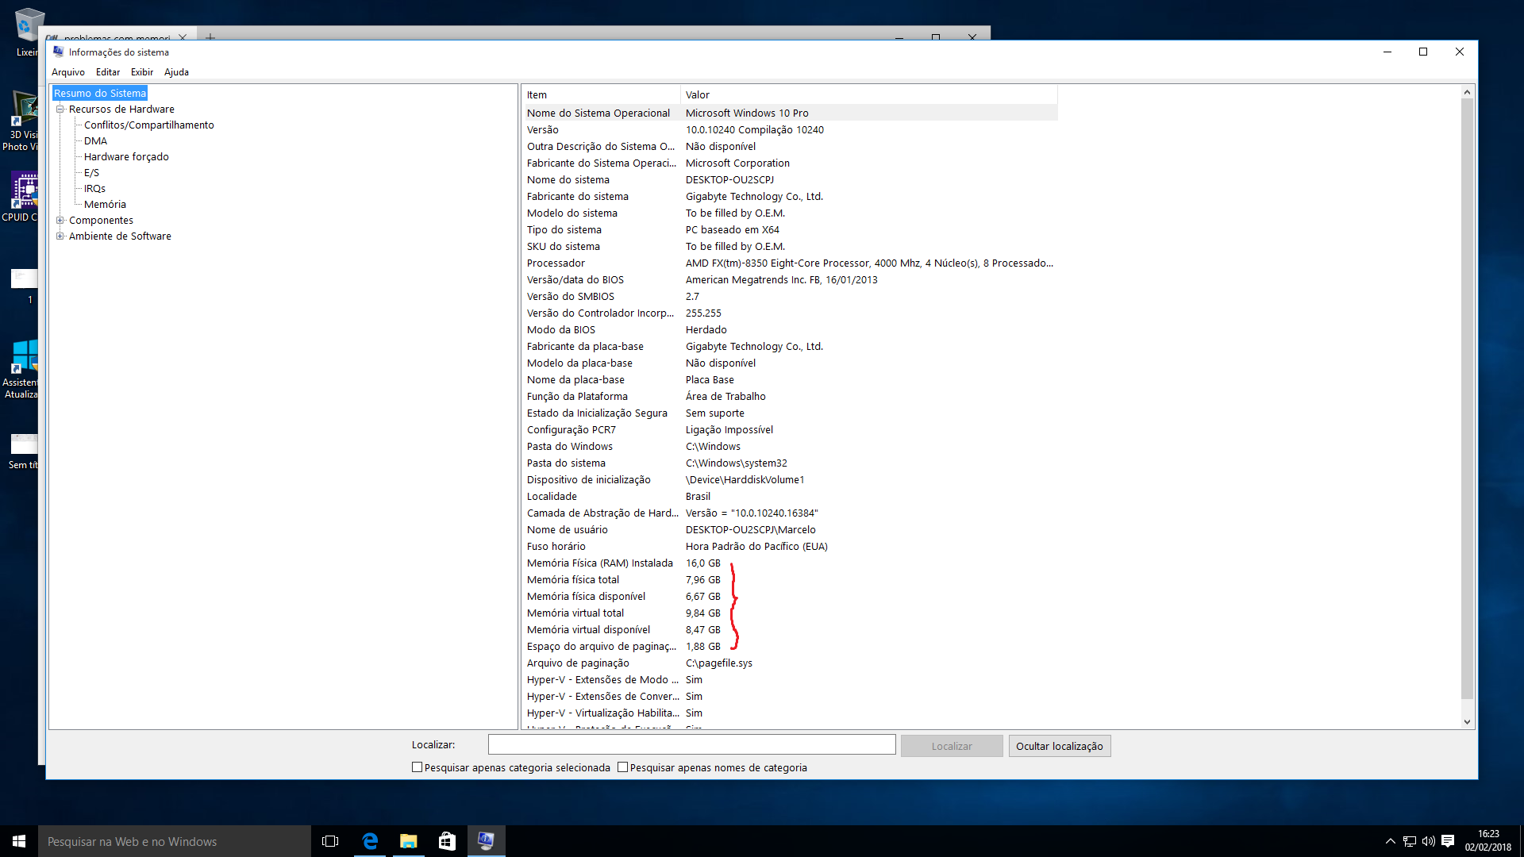The image size is (1524, 857).
Task: Select the E/S tree item
Action: point(91,173)
